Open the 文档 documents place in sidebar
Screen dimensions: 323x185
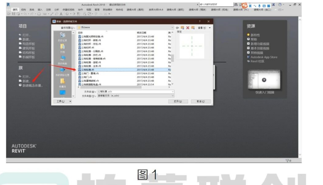pos(63,49)
